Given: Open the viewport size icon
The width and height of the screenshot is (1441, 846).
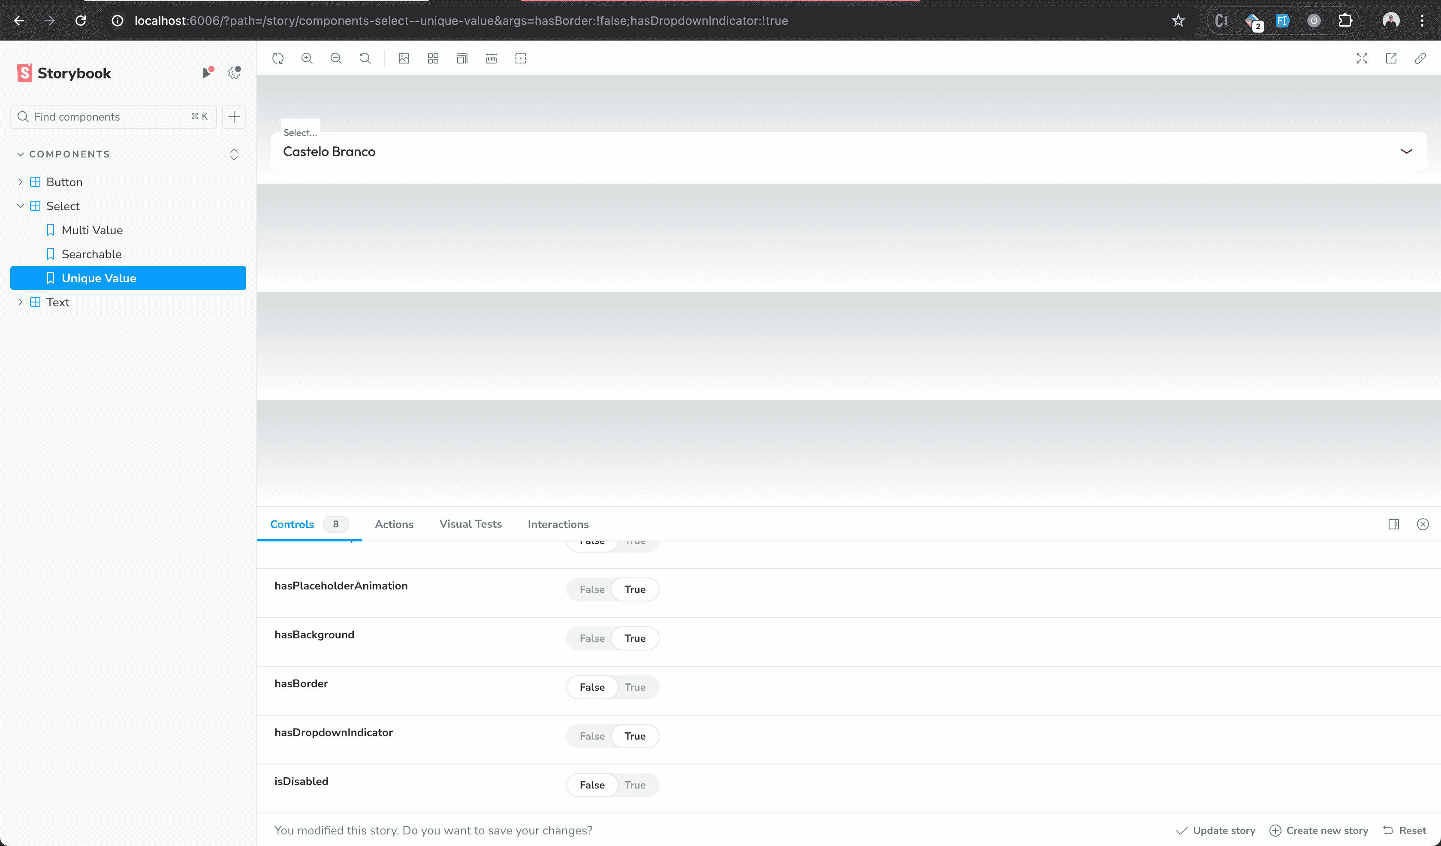Looking at the screenshot, I should [x=462, y=58].
